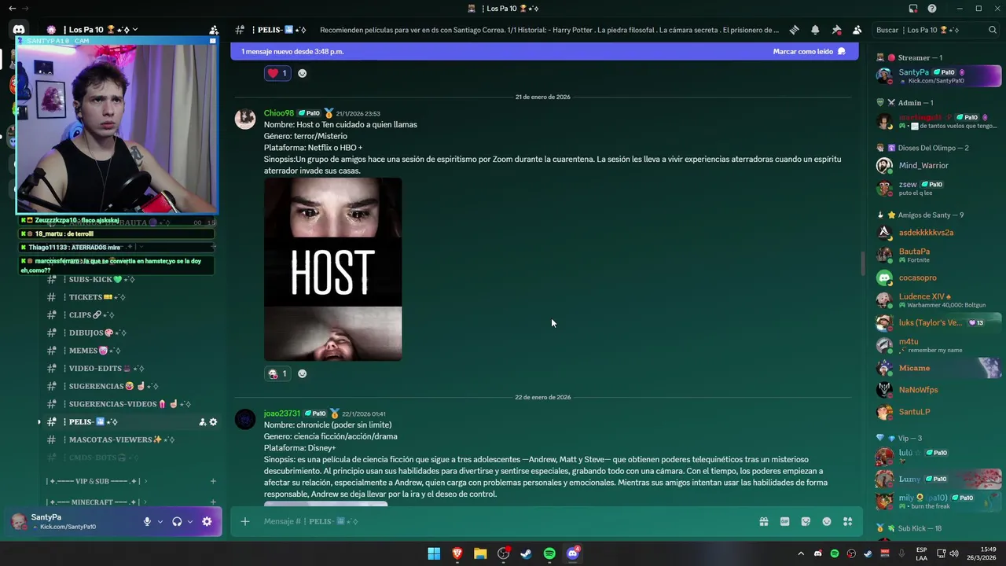Screen dimensions: 1006x566
Task: Open the Help icon in title bar
Action: coord(932,9)
